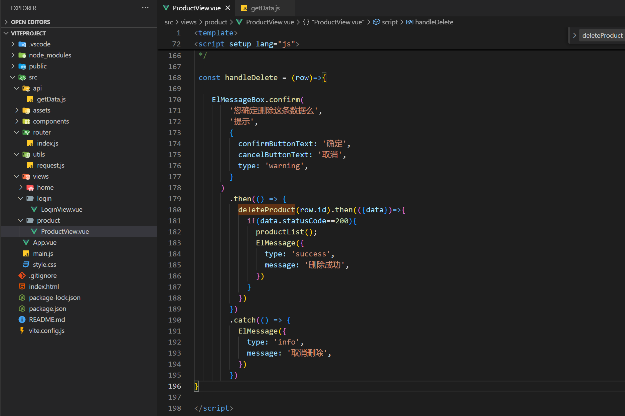
Task: Click the src breadcrumb segment
Action: (169, 22)
